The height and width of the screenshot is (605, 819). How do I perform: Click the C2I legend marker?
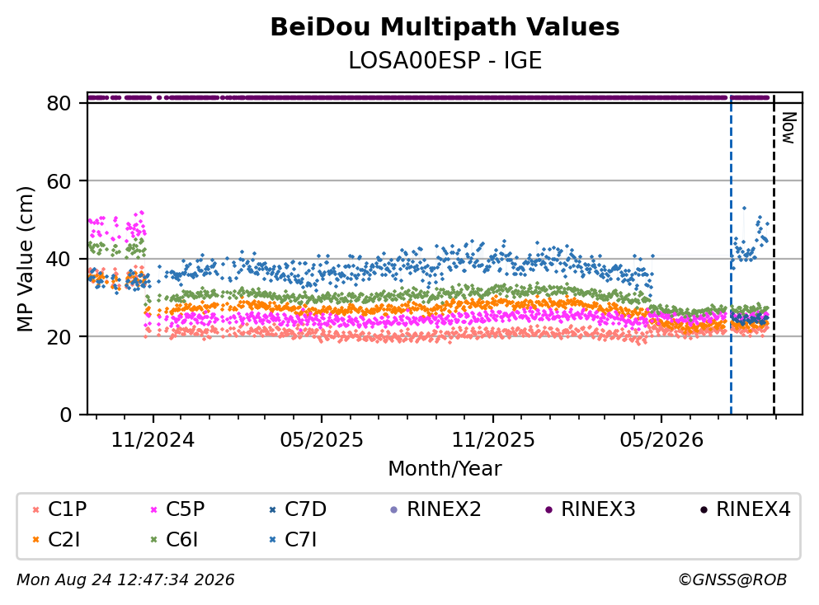tap(36, 540)
